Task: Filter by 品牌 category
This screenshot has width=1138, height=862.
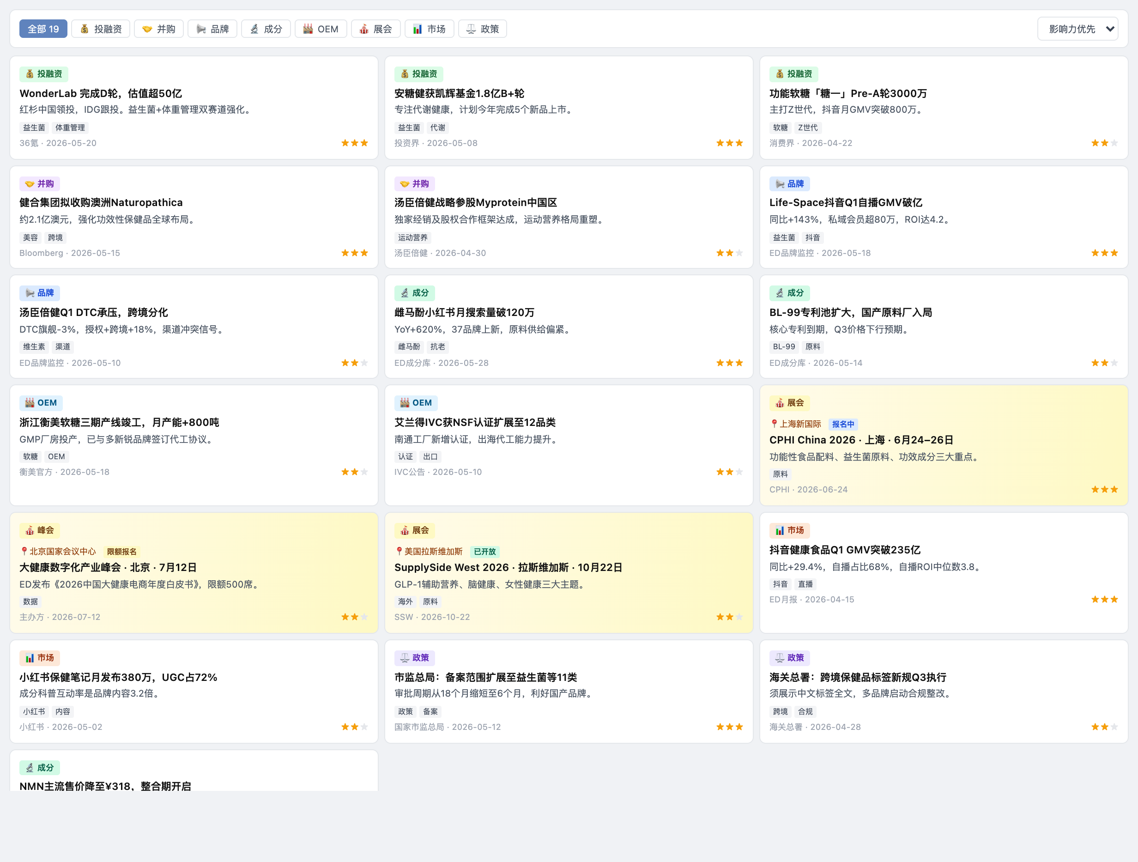Action: click(x=212, y=29)
